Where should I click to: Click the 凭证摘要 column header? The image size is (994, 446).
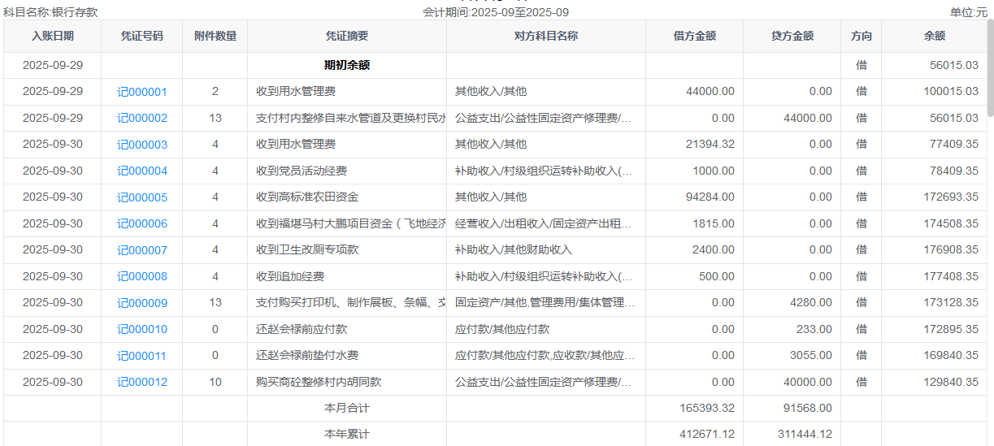(x=347, y=37)
